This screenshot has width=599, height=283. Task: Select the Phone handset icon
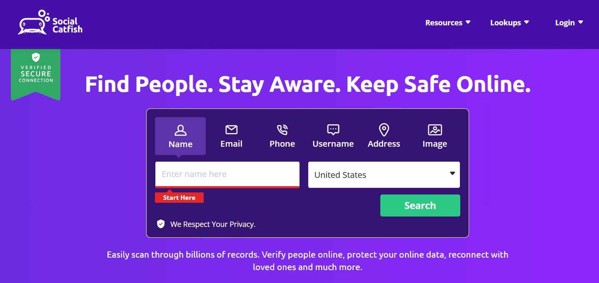(282, 130)
